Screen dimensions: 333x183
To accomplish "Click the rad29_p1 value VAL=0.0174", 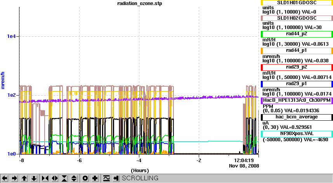I will click(x=318, y=94).
